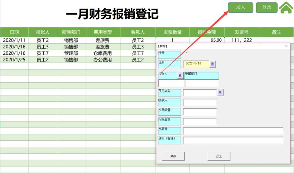Save the new record with 保存

pos(173,156)
